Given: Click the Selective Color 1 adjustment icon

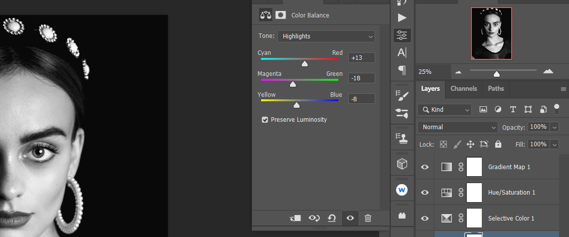Looking at the screenshot, I should tap(446, 218).
